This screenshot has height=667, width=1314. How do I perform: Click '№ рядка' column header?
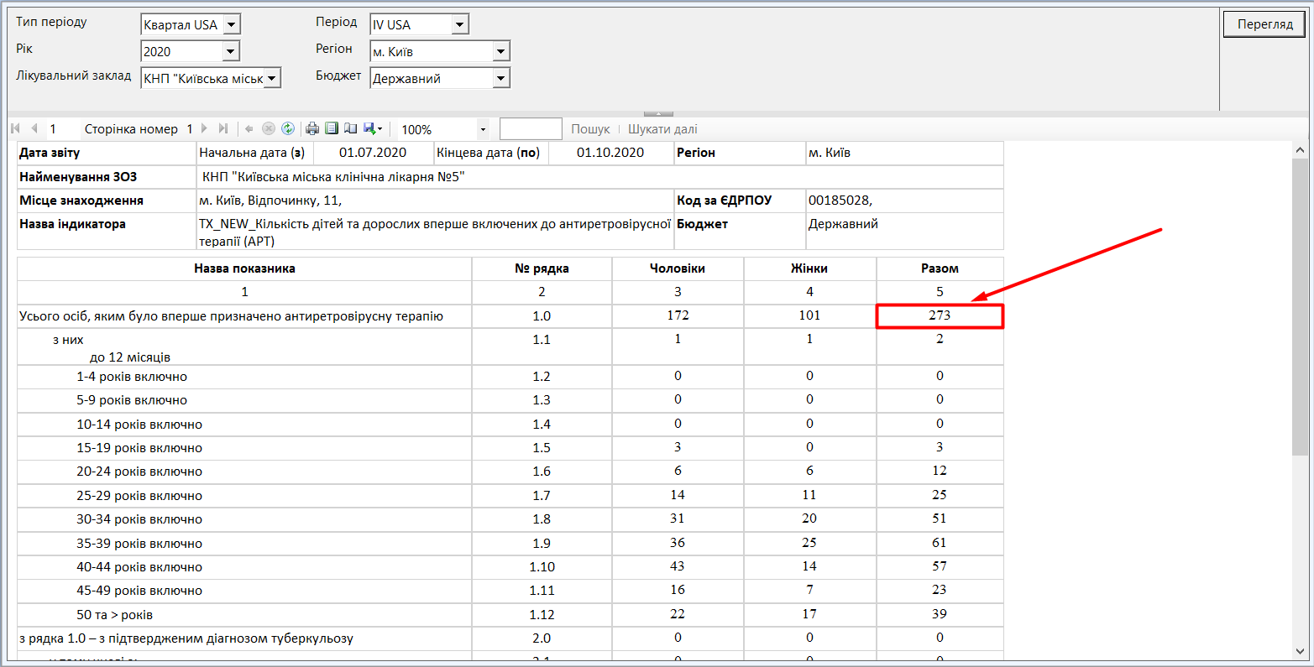[x=542, y=268]
